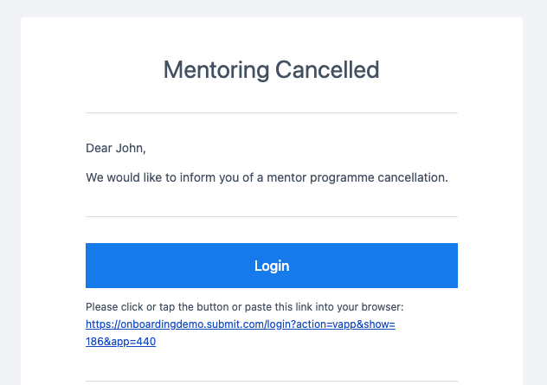Click the blue Login button
The width and height of the screenshot is (547, 385).
point(272,266)
